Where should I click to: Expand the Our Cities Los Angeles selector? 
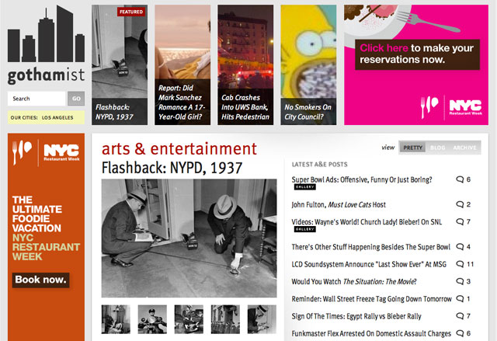(x=46, y=117)
